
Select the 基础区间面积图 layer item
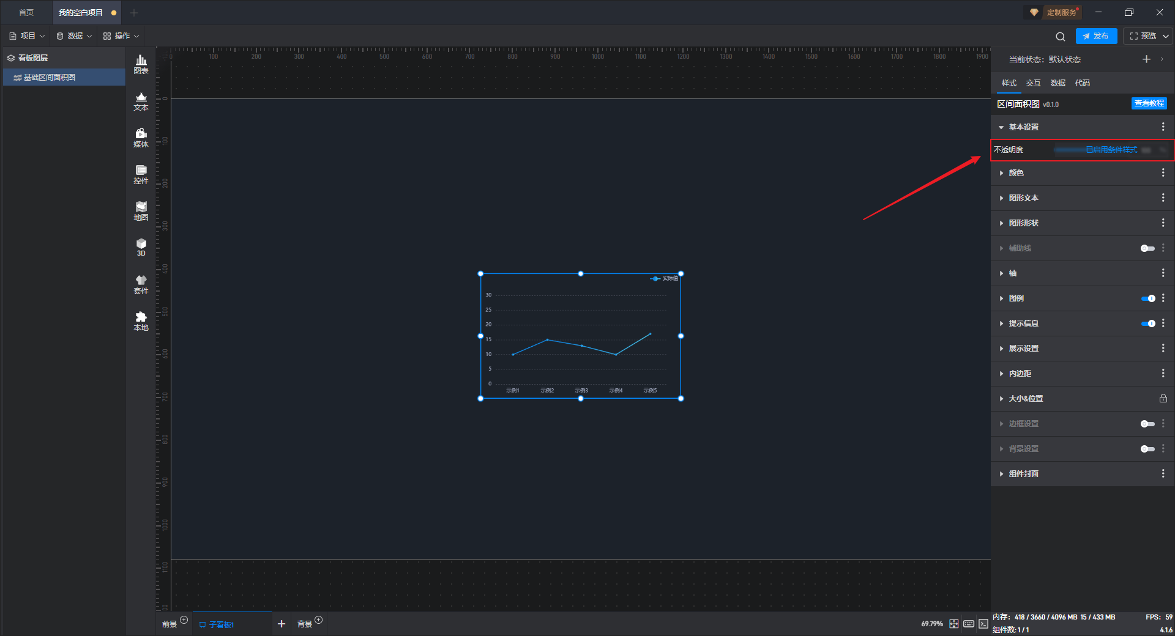64,78
